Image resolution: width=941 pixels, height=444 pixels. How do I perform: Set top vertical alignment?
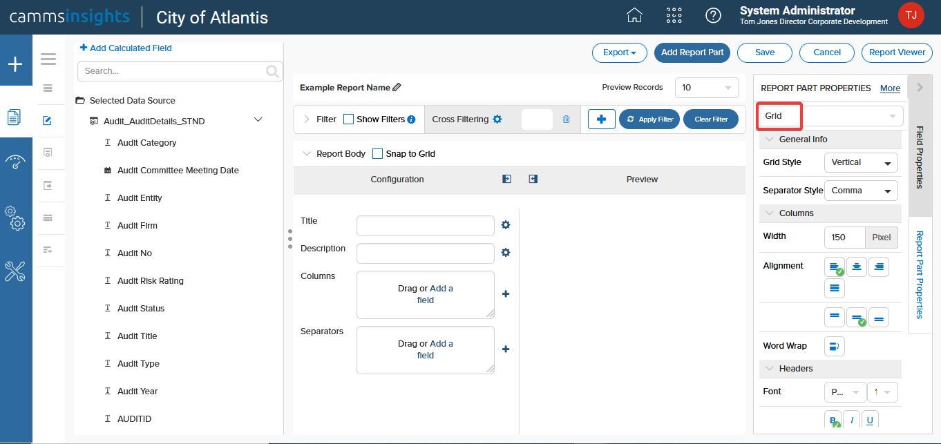click(835, 317)
